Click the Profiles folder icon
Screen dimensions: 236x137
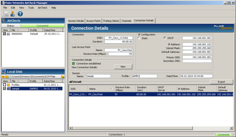[9, 85]
